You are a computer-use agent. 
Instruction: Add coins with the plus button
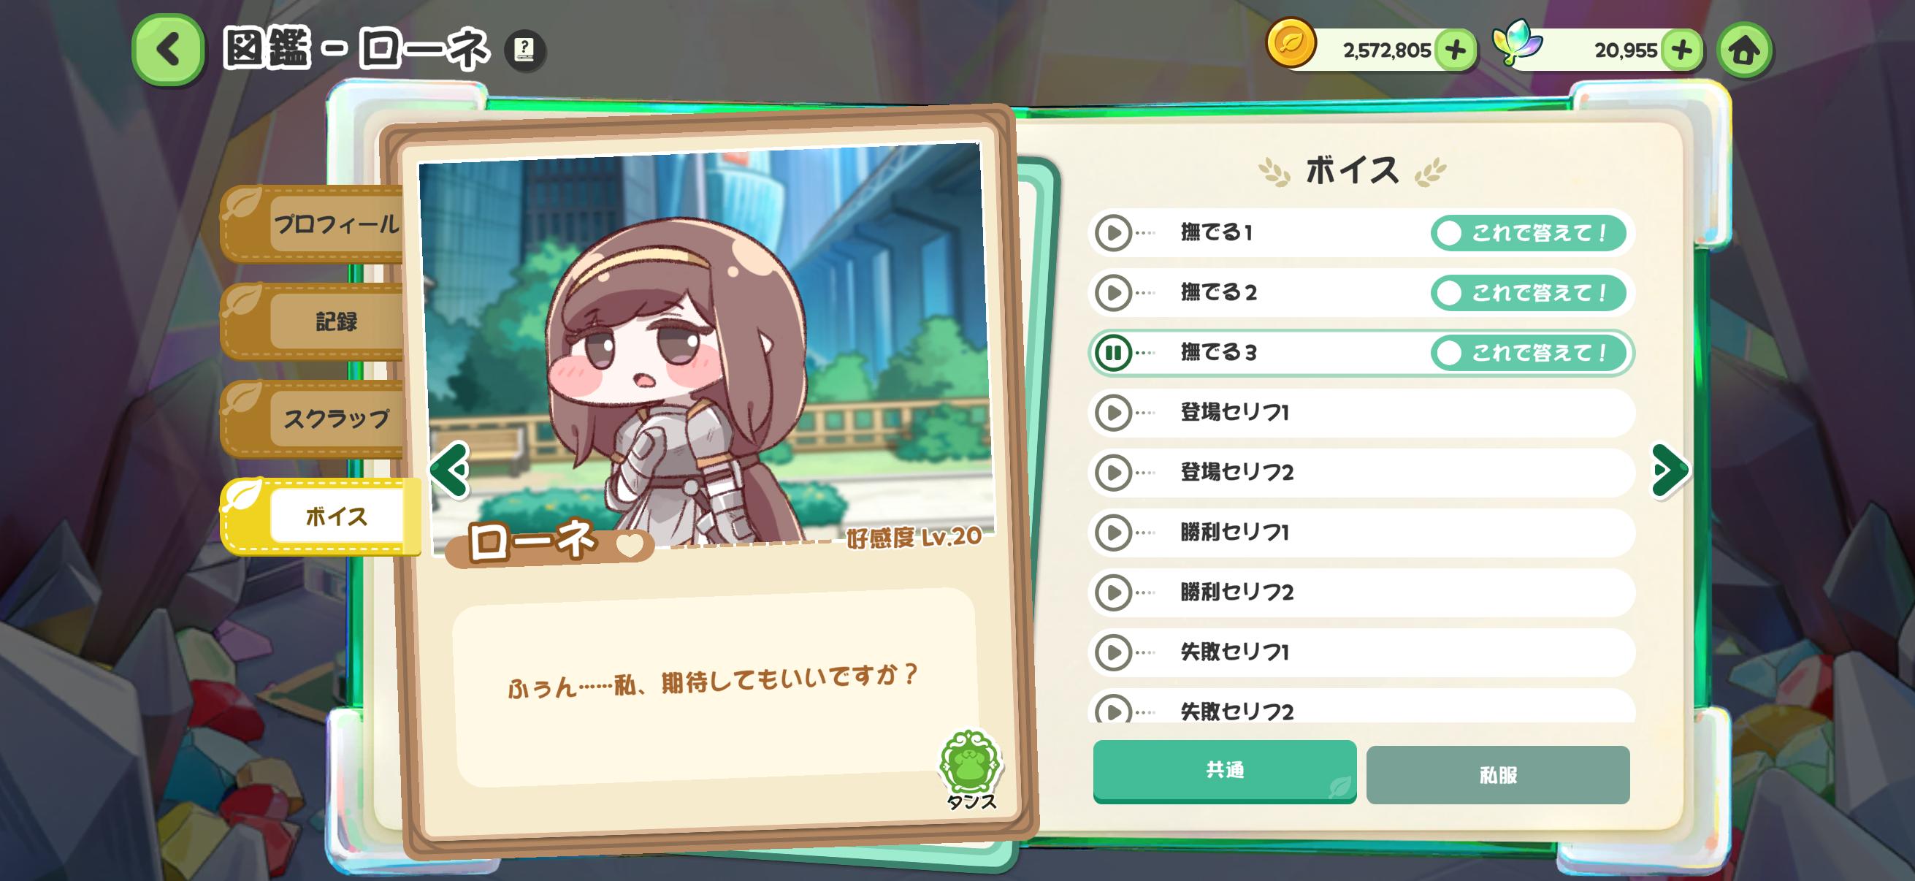pos(1455,50)
